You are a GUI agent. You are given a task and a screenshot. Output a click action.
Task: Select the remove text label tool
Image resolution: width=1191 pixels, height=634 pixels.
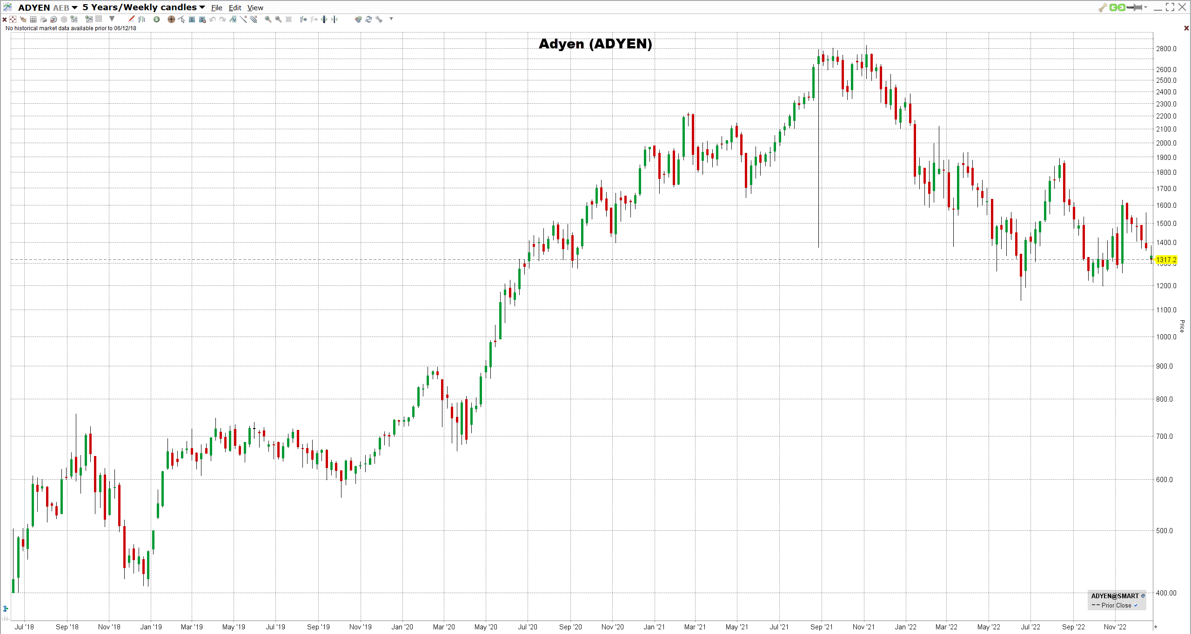(202, 19)
